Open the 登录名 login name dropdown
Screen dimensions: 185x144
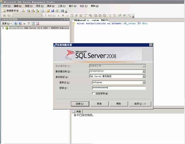point(144,82)
